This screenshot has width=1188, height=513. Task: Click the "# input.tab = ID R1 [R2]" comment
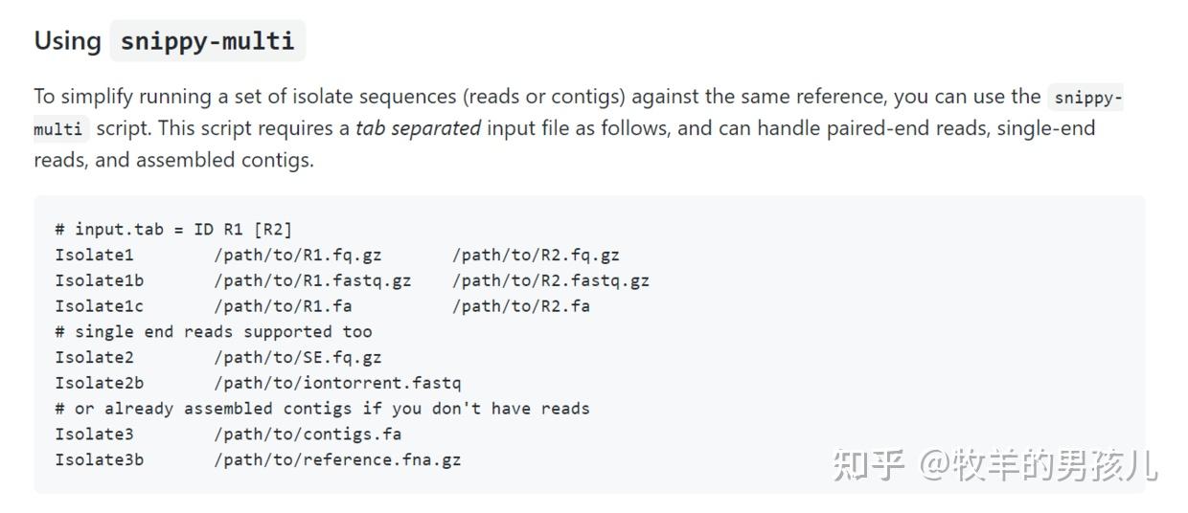173,229
